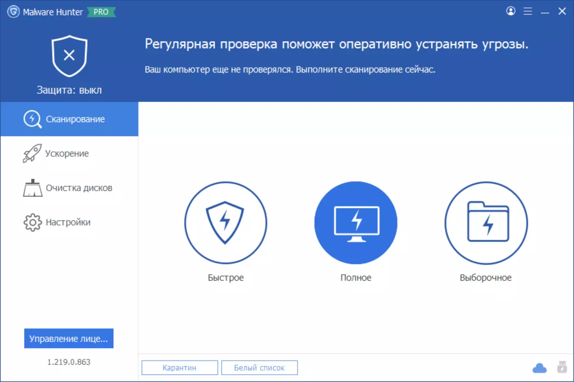This screenshot has width=574, height=382.
Task: Click the cloud icon in bottom bar
Action: point(540,368)
